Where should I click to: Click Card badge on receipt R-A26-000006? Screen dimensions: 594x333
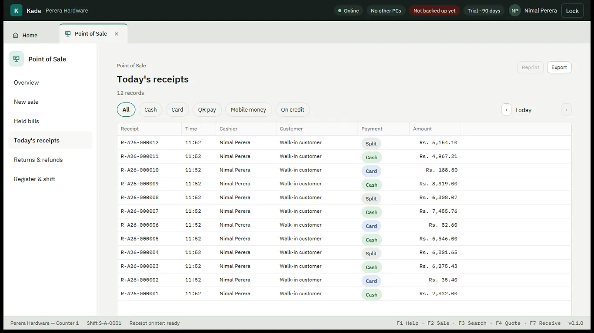371,226
